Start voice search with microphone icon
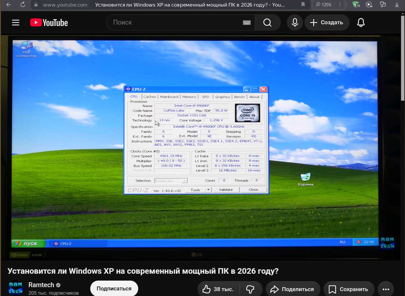Viewport: 405px width, 296px height. pyautogui.click(x=295, y=22)
